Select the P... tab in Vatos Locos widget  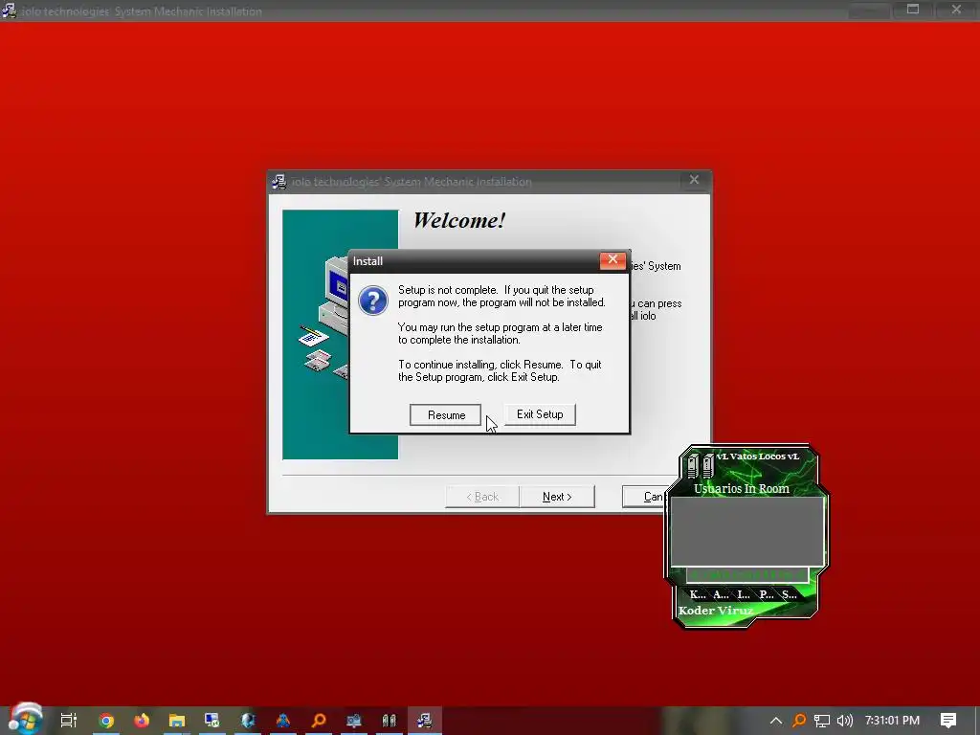click(x=767, y=594)
